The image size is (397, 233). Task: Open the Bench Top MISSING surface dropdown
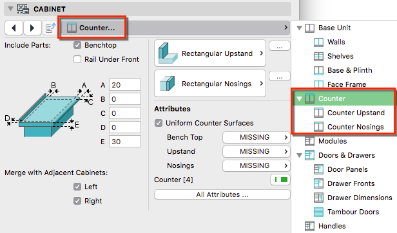(257, 137)
